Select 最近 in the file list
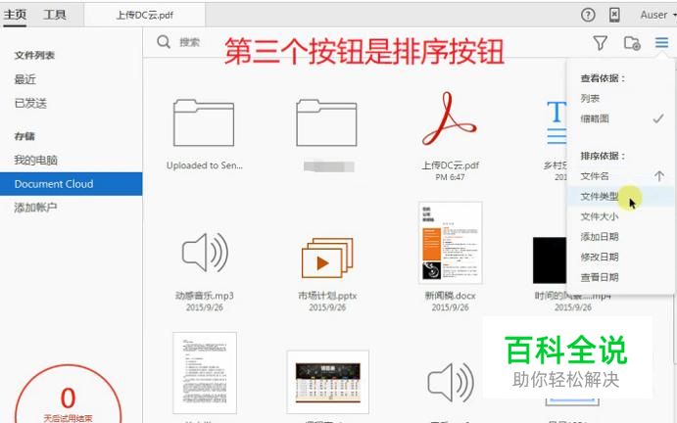This screenshot has width=677, height=423. click(x=25, y=79)
